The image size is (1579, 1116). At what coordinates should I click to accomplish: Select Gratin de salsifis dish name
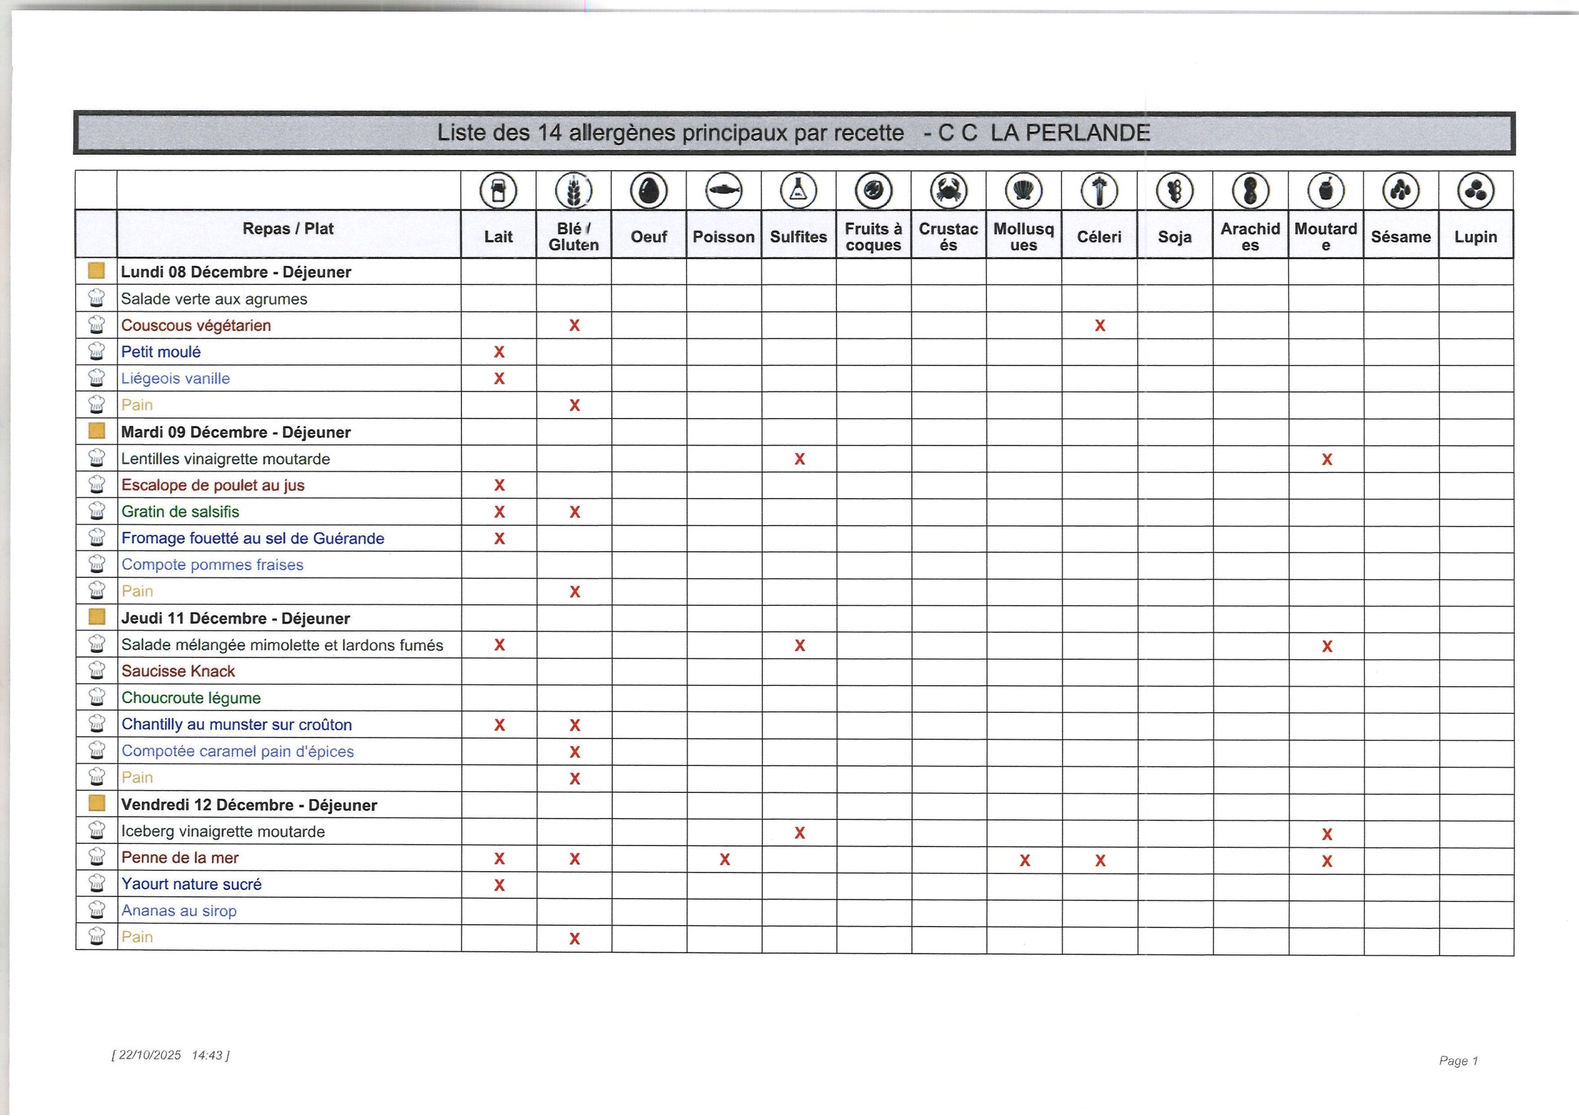click(180, 512)
